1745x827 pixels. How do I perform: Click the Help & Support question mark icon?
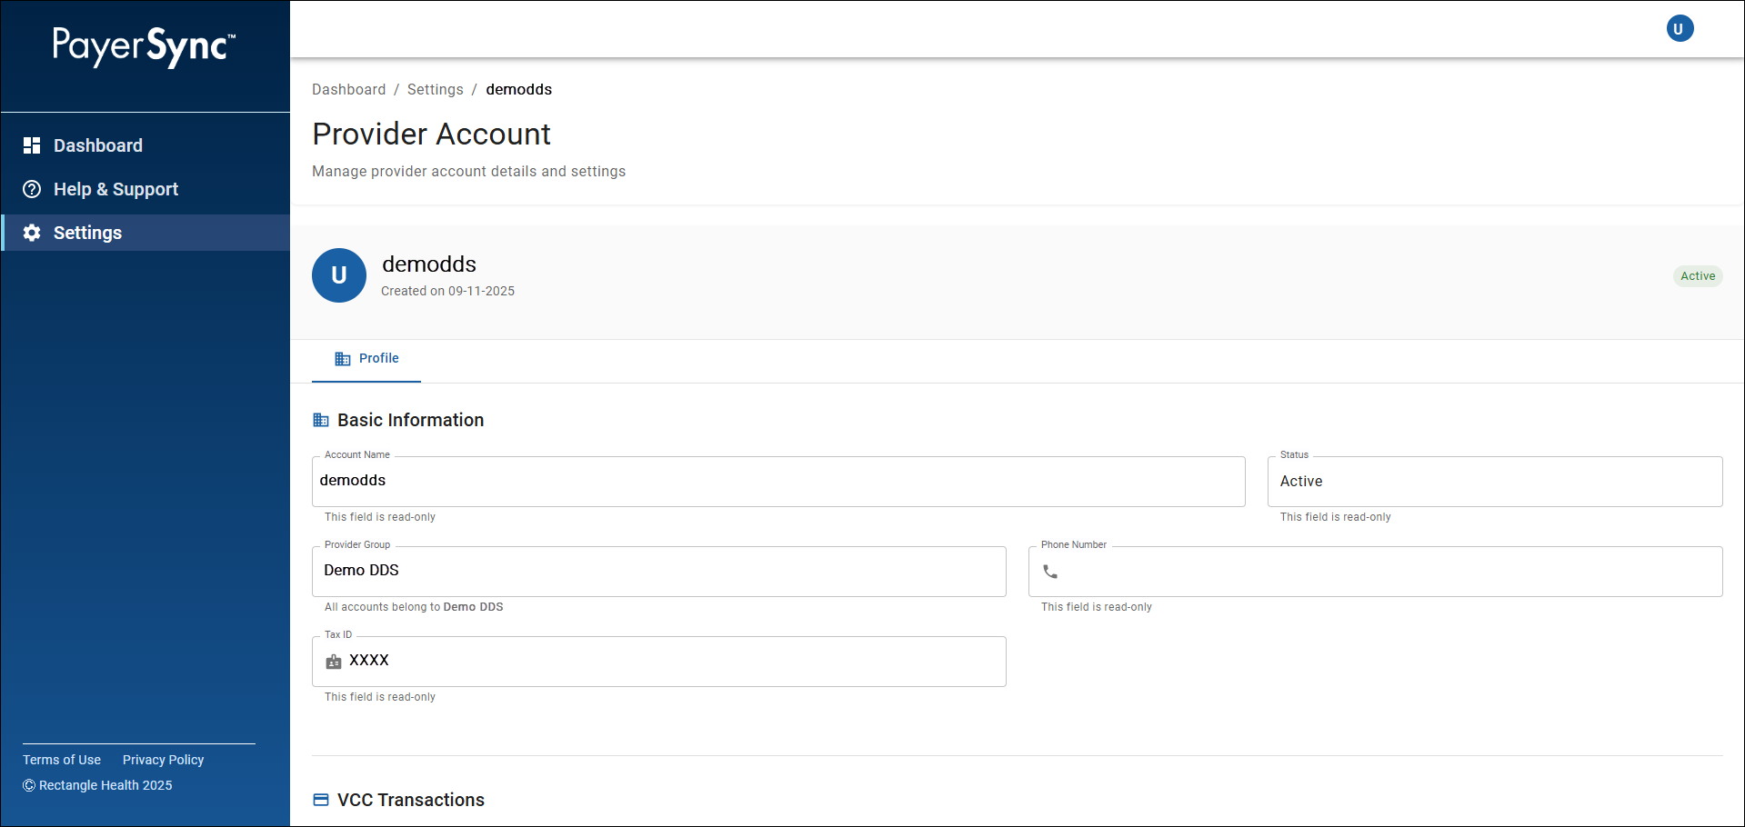pyautogui.click(x=32, y=189)
